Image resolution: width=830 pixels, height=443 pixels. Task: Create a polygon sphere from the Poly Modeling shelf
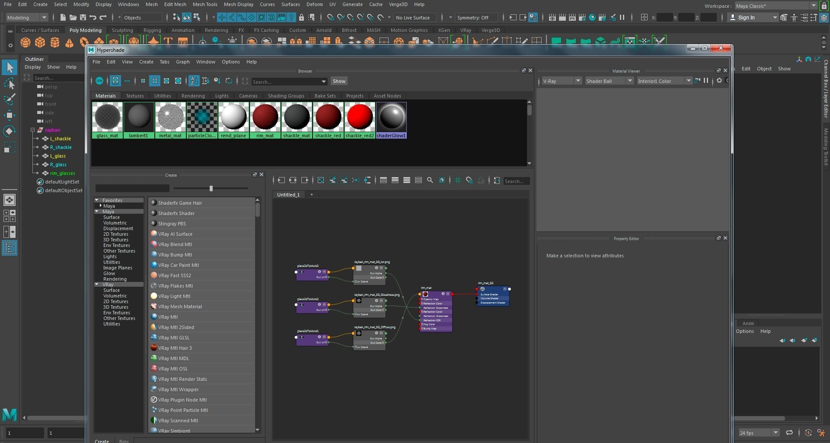(x=26, y=42)
